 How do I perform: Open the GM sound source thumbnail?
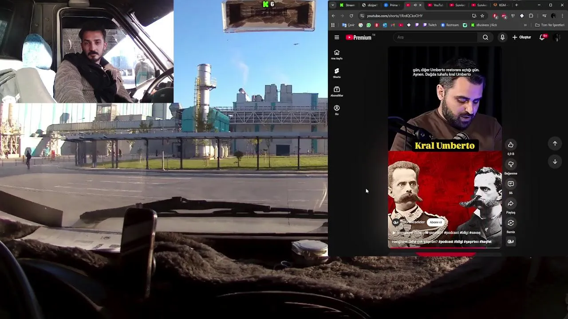[511, 241]
